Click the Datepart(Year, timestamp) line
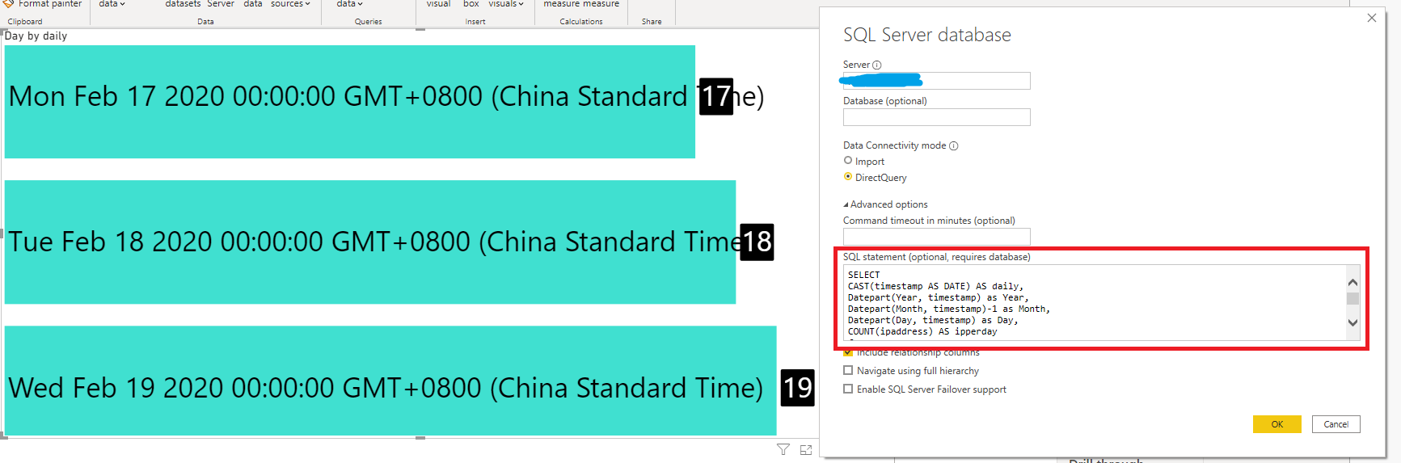This screenshot has height=463, width=1401. pos(939,297)
